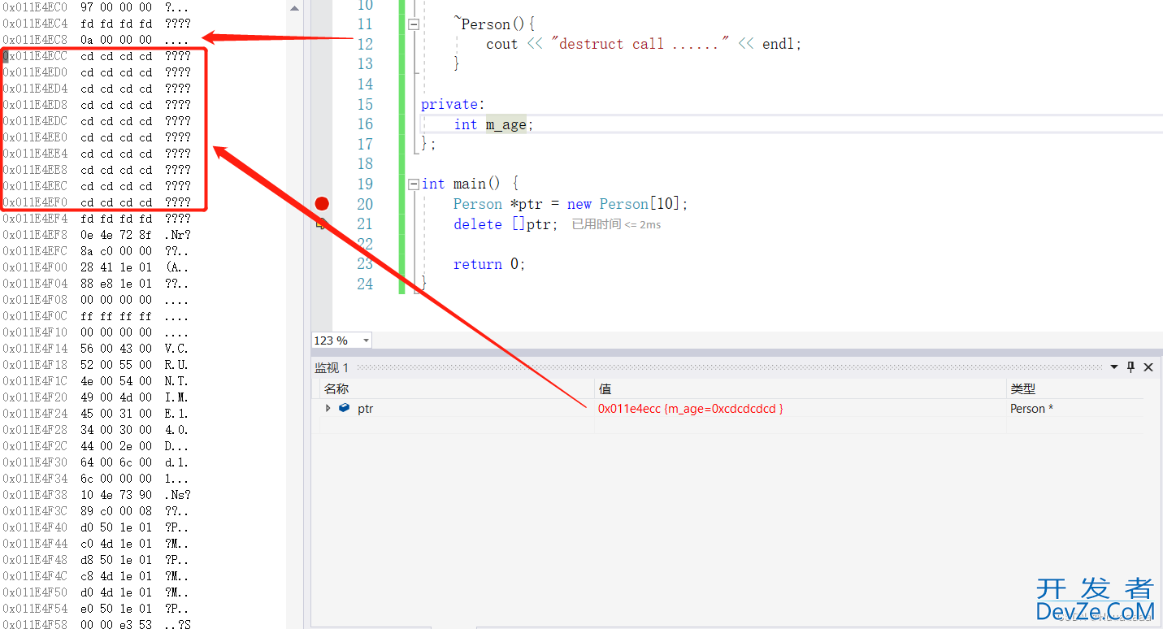1163x629 pixels.
Task: Click line number 17 in the gutter
Action: click(365, 144)
